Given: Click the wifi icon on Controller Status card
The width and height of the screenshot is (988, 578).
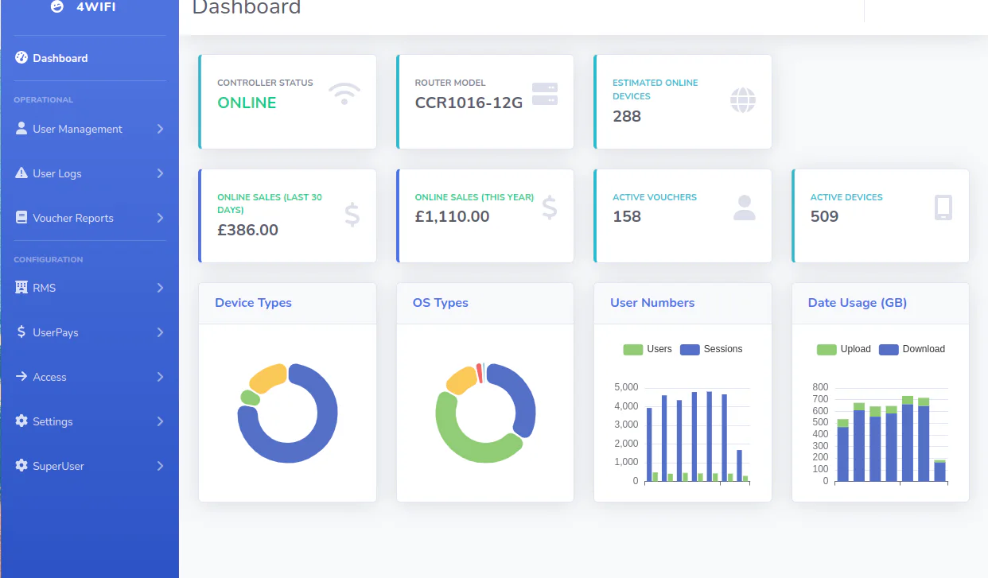Looking at the screenshot, I should 344,94.
